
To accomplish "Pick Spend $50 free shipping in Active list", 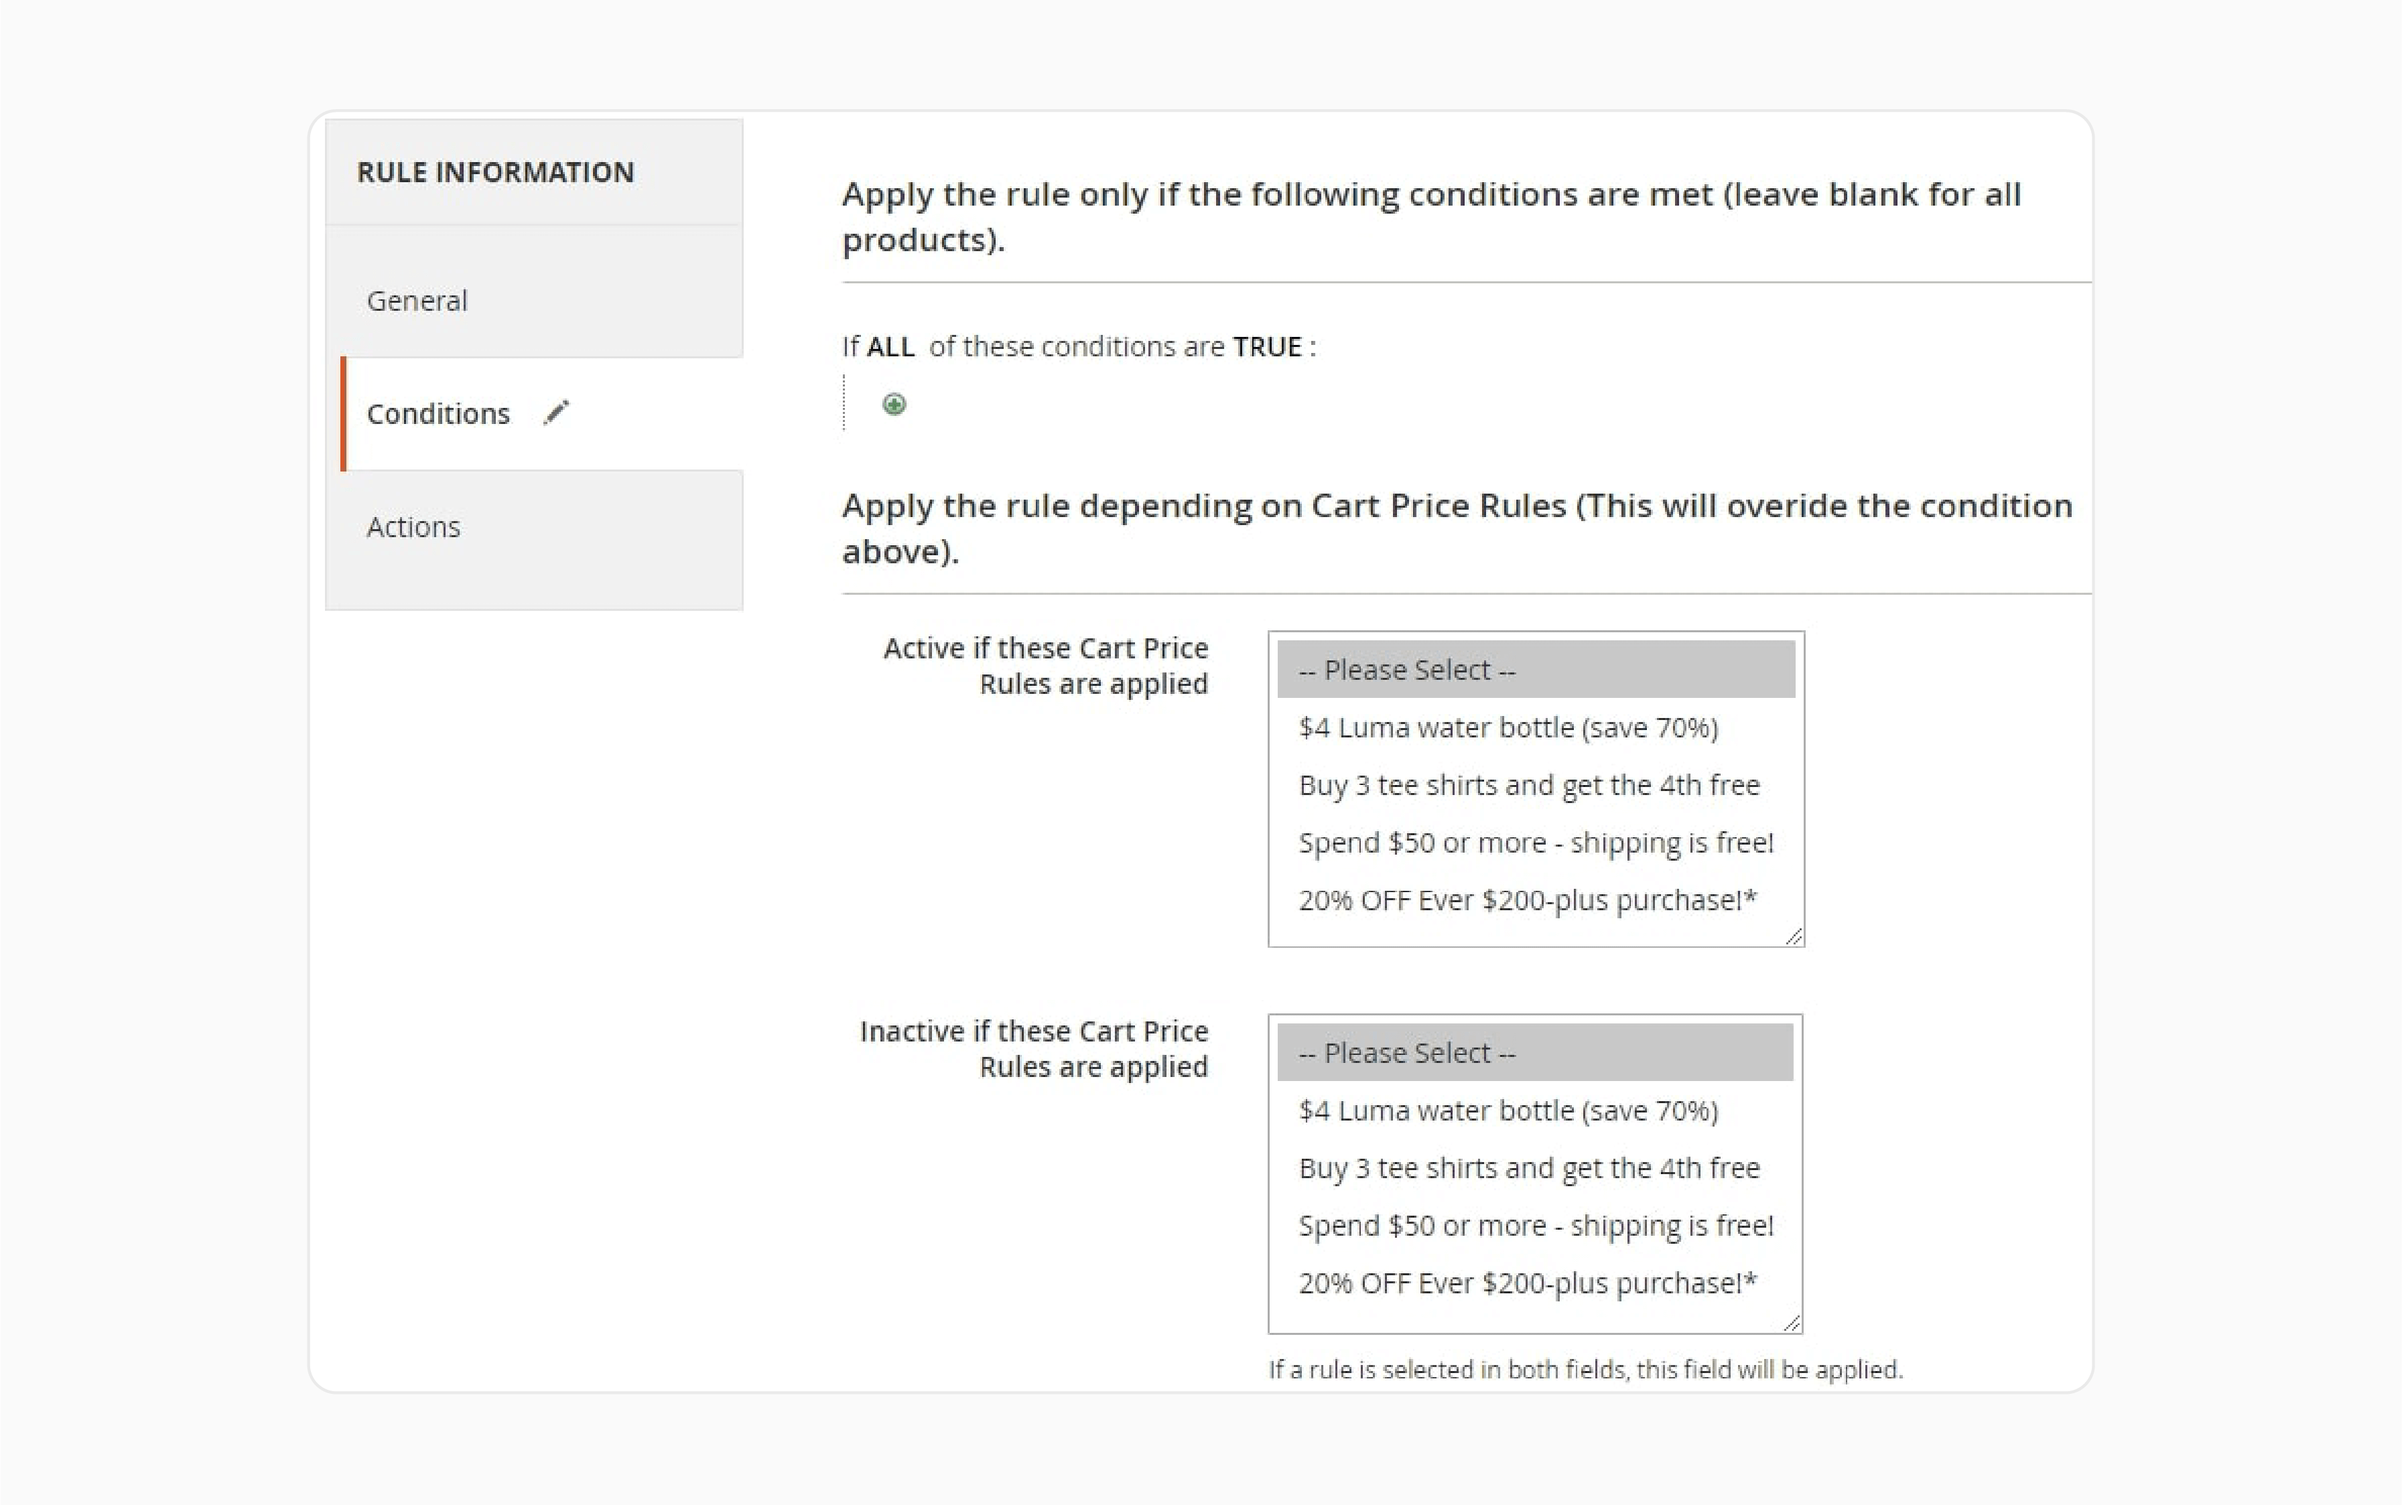I will click(1536, 843).
